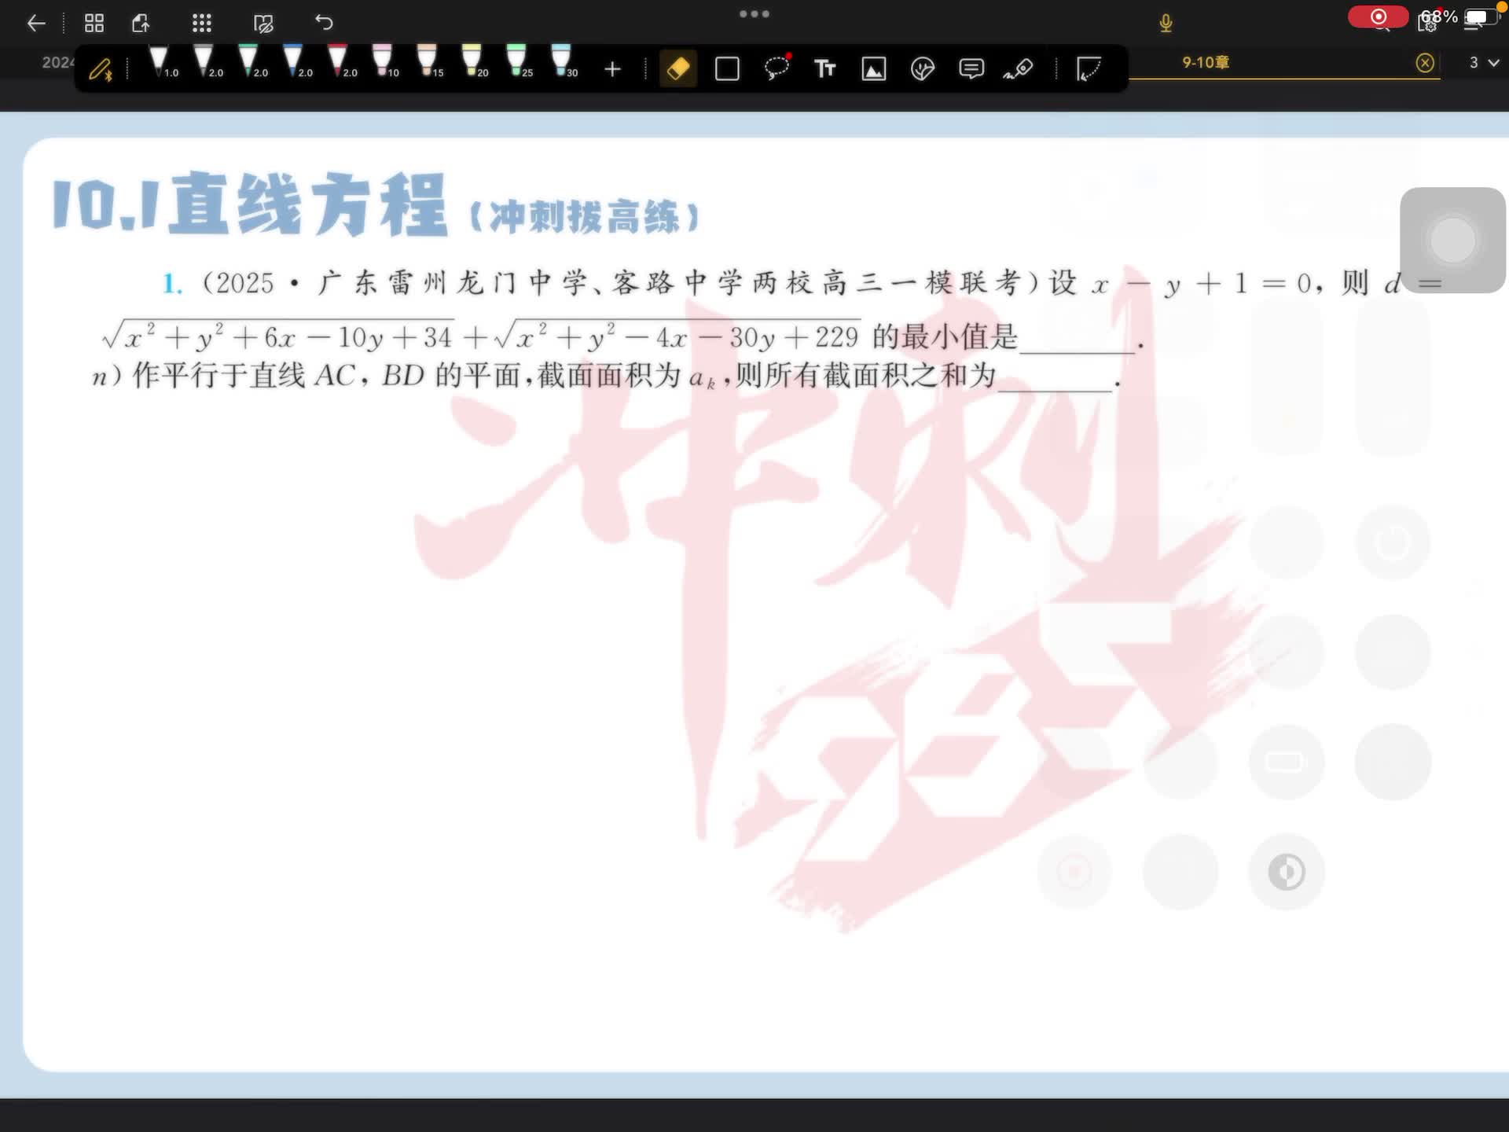
Task: Open the three-dot multitasking menu
Action: tap(754, 13)
